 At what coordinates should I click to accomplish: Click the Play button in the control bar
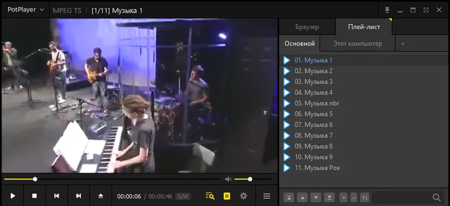point(12,196)
